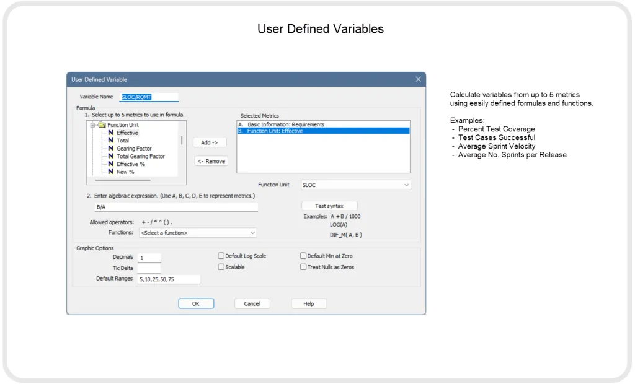The image size is (635, 384).
Task: Click Add -> button
Action: [210, 142]
